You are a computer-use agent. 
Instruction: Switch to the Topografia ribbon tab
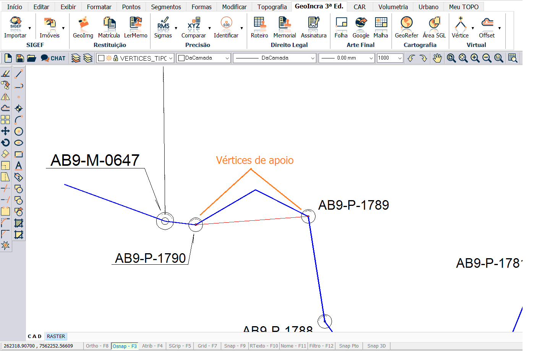(272, 7)
